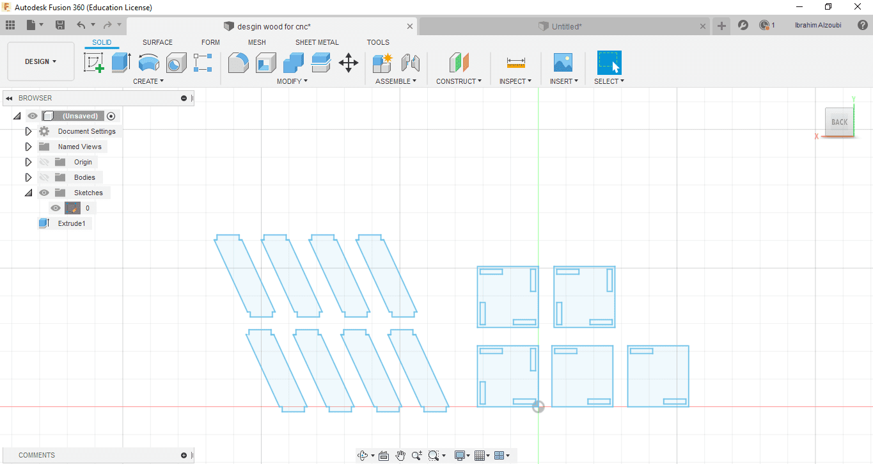Expand the Bodies node
The image size is (873, 464).
[28, 177]
